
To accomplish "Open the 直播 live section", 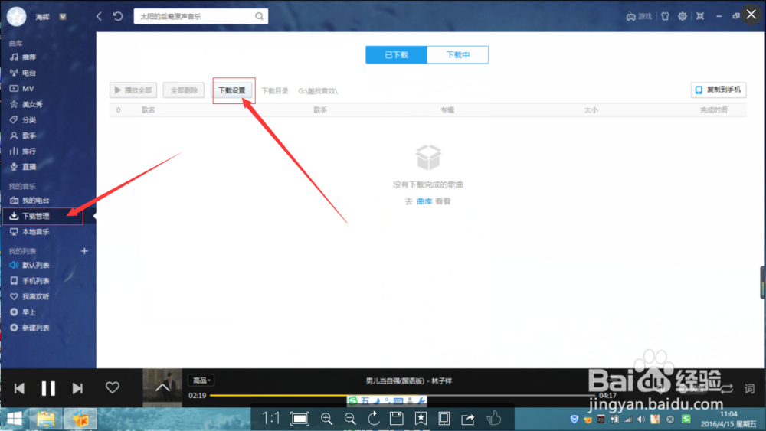I will click(23, 166).
